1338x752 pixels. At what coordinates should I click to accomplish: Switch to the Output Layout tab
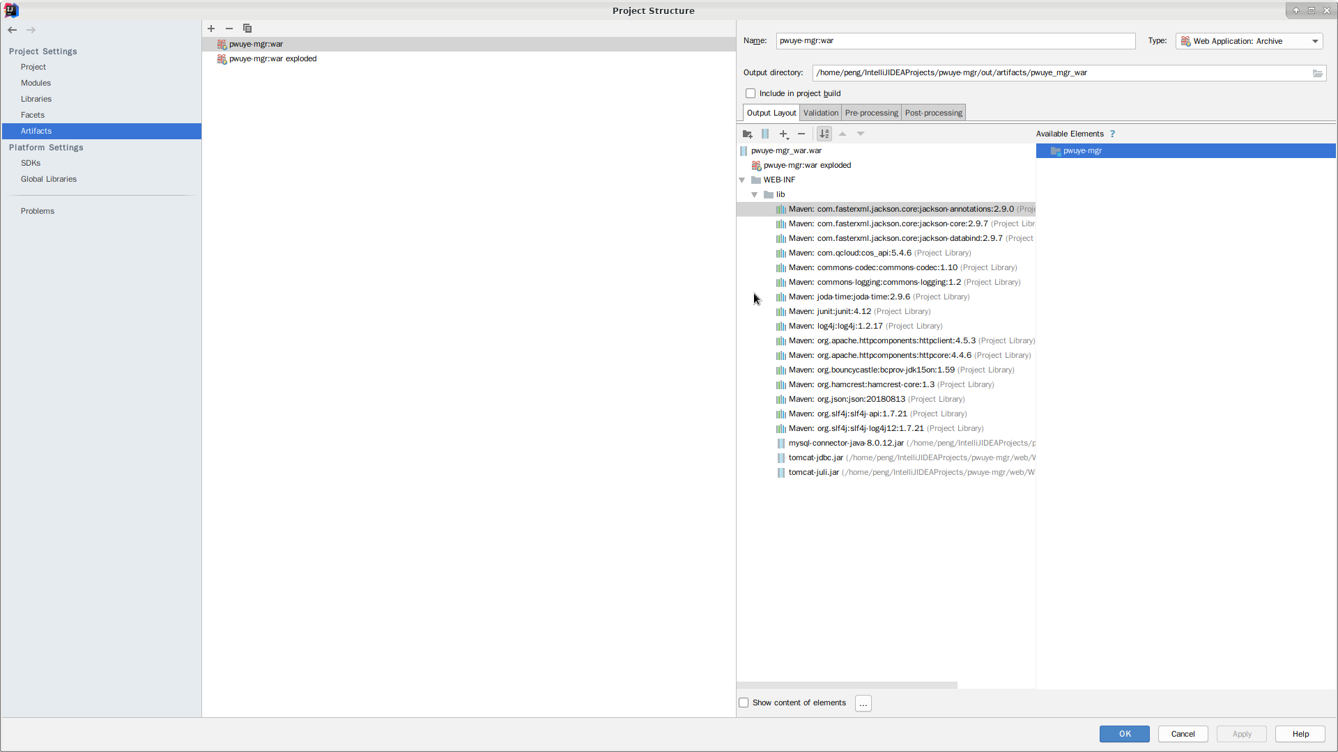[x=771, y=113]
